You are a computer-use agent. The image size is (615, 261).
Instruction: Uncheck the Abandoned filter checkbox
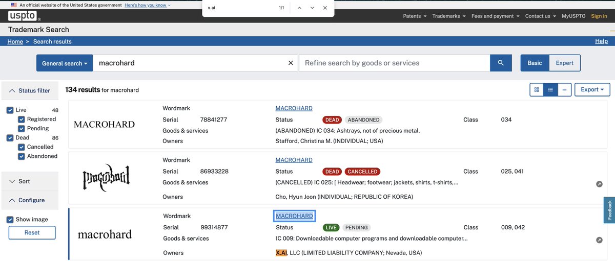(22, 156)
